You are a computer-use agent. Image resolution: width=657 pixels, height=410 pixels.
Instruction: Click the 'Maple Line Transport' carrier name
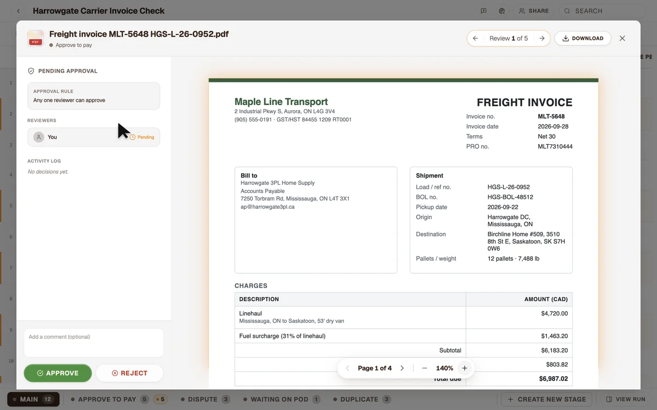pos(281,102)
